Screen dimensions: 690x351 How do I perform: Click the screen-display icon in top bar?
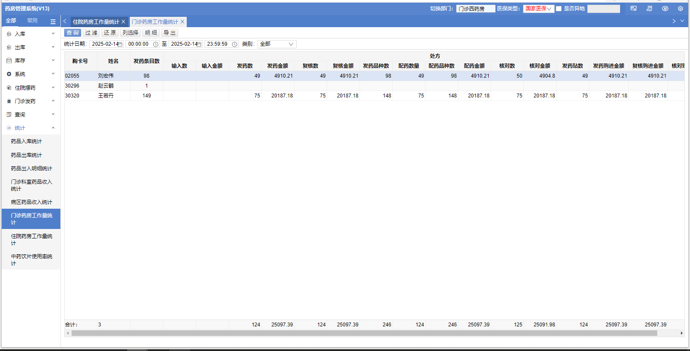point(634,9)
